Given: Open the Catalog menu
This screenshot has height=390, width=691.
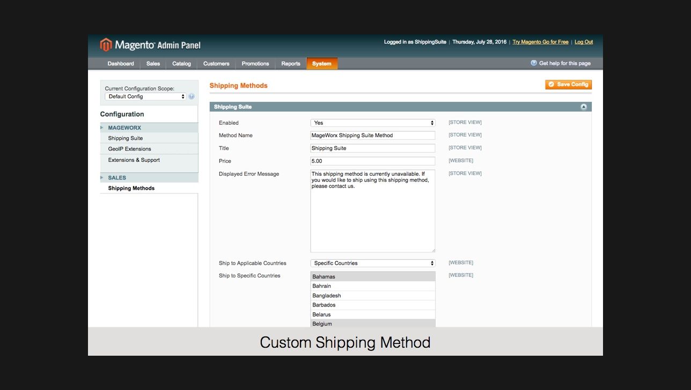Looking at the screenshot, I should [181, 64].
